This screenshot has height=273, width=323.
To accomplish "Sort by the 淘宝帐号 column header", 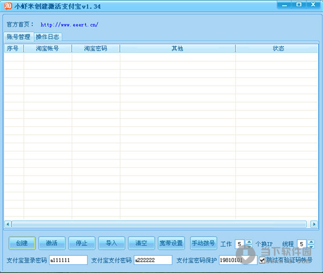I will 47,48.
